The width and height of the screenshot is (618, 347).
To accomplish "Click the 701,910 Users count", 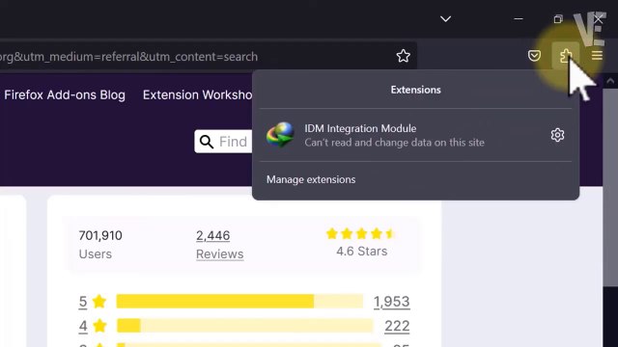I will (100, 235).
